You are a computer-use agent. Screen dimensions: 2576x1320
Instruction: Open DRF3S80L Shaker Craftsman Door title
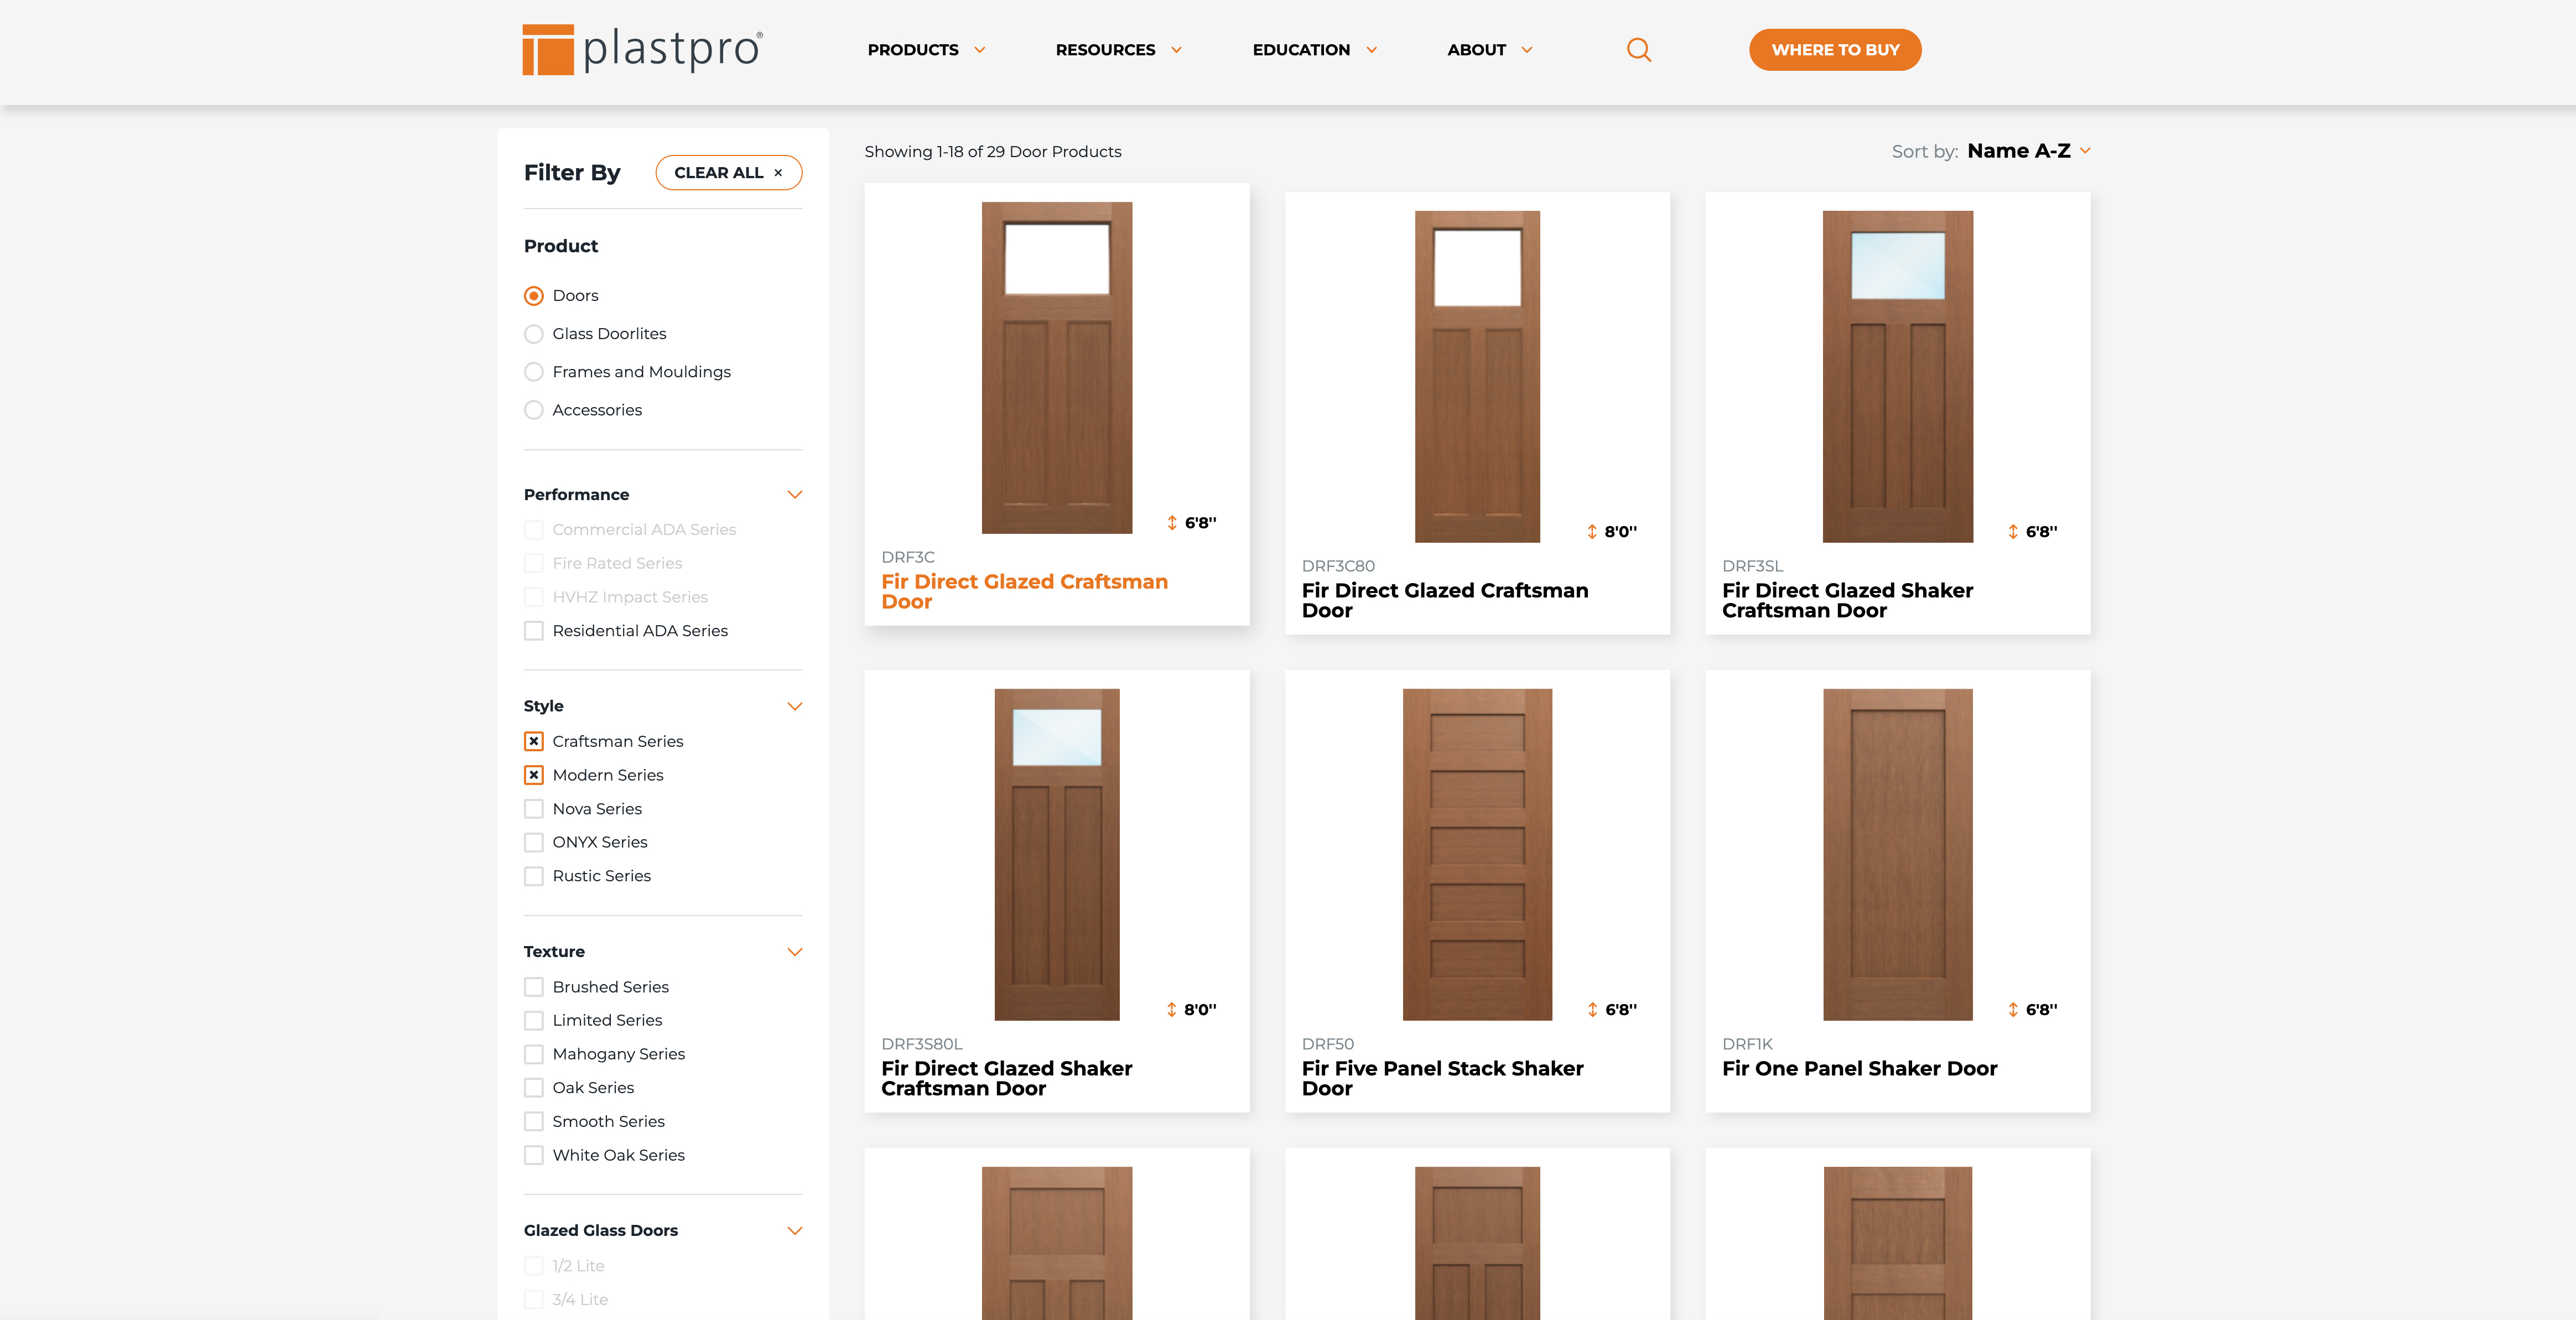(1006, 1079)
